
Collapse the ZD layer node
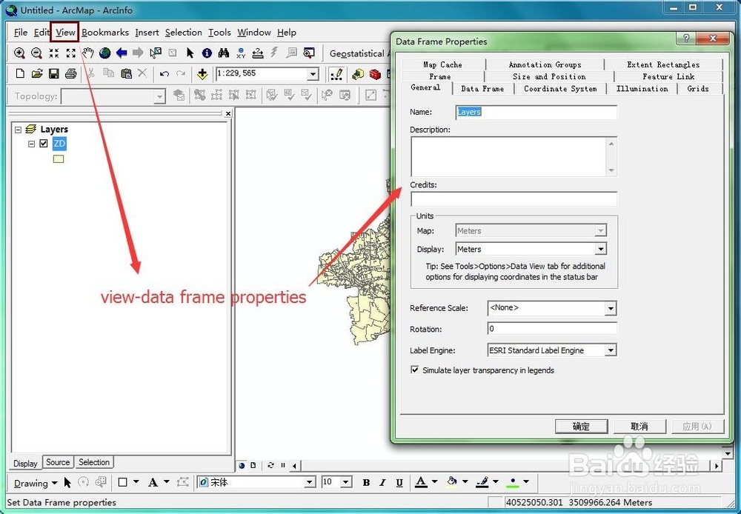tap(32, 144)
